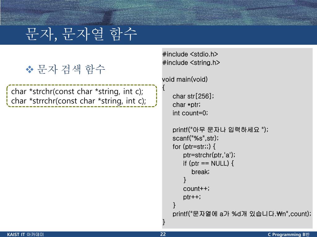Click the line int count=0;
Image resolution: width=317 pixels, height=237 pixels.
pos(190,113)
